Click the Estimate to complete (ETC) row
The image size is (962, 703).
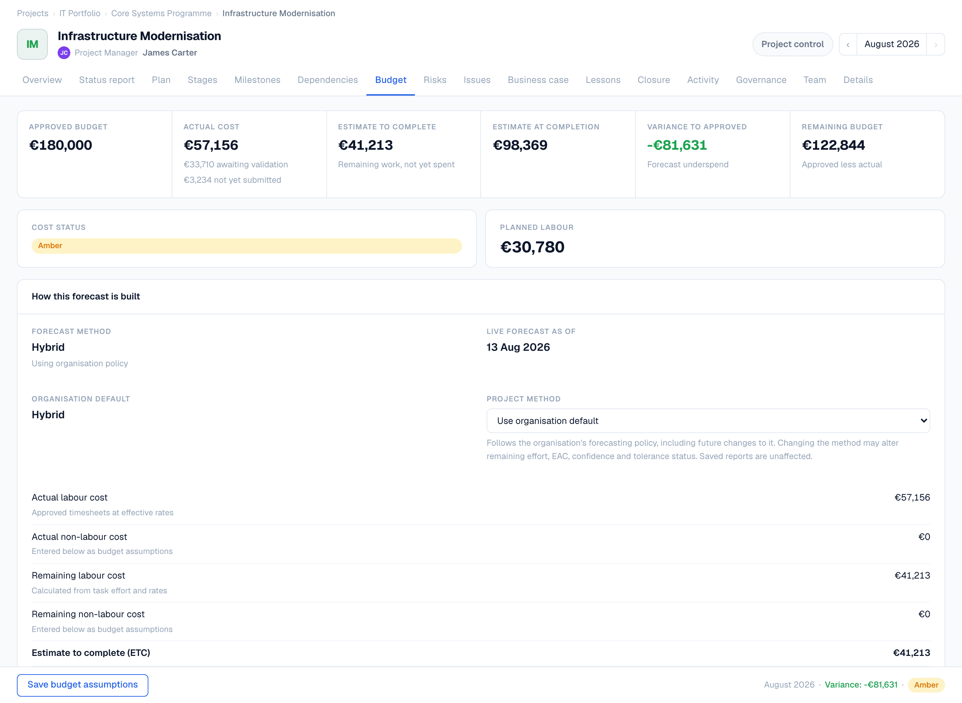481,653
